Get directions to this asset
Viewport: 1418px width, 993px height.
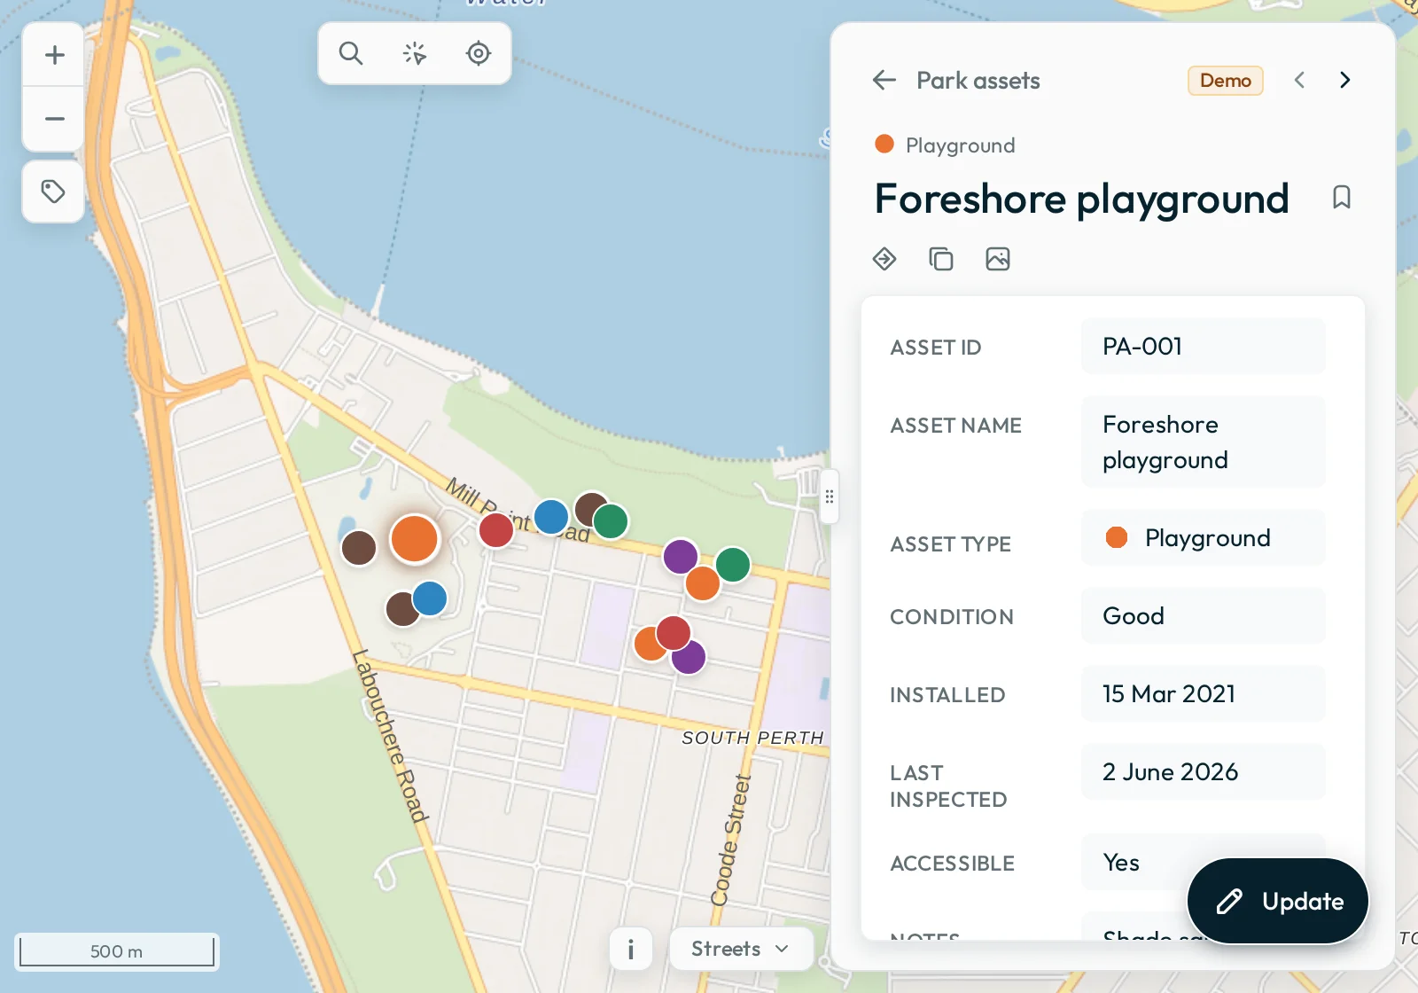tap(884, 259)
